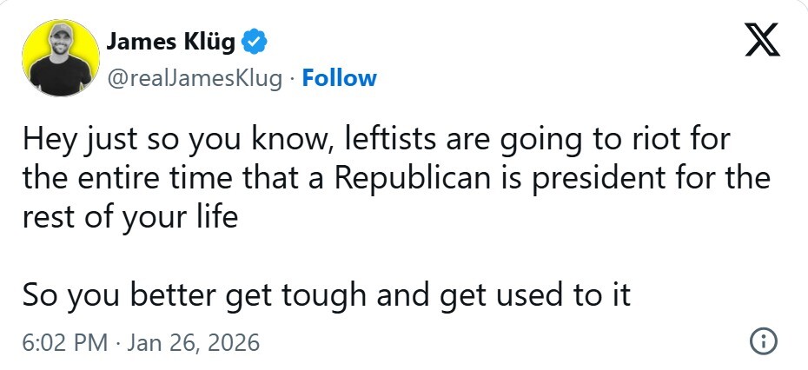Open the circled info icon
Image resolution: width=808 pixels, height=370 pixels.
[762, 341]
